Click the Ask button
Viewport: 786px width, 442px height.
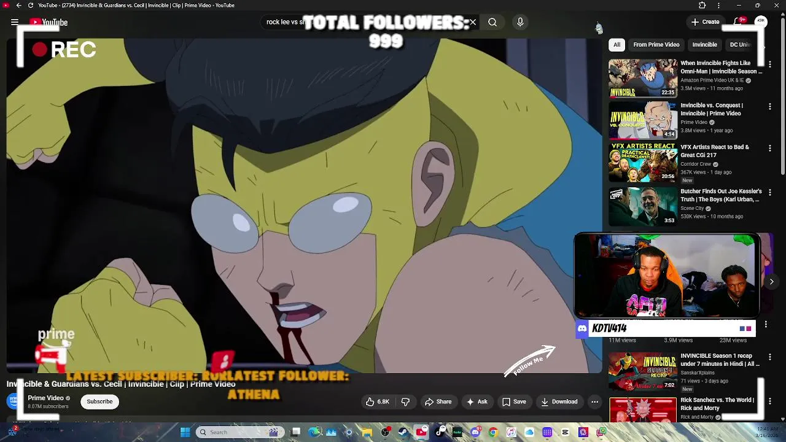coord(477,401)
